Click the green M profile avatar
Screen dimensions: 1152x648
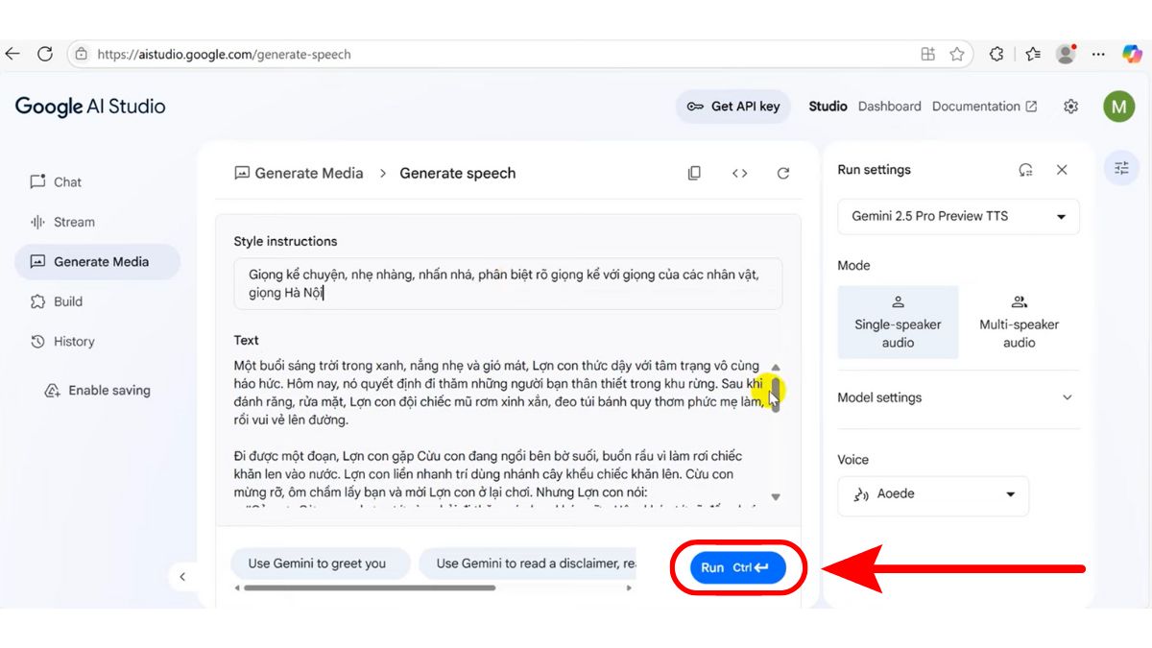pos(1118,107)
